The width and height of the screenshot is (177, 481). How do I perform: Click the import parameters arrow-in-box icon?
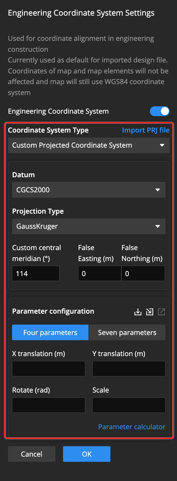(150, 312)
